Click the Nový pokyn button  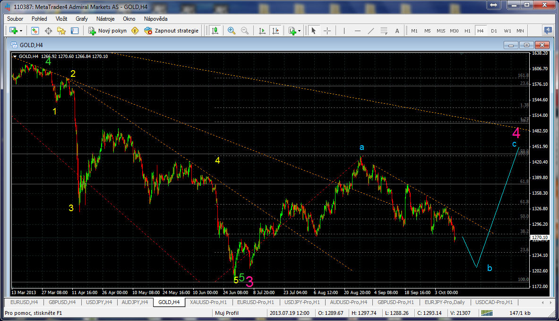pyautogui.click(x=108, y=31)
